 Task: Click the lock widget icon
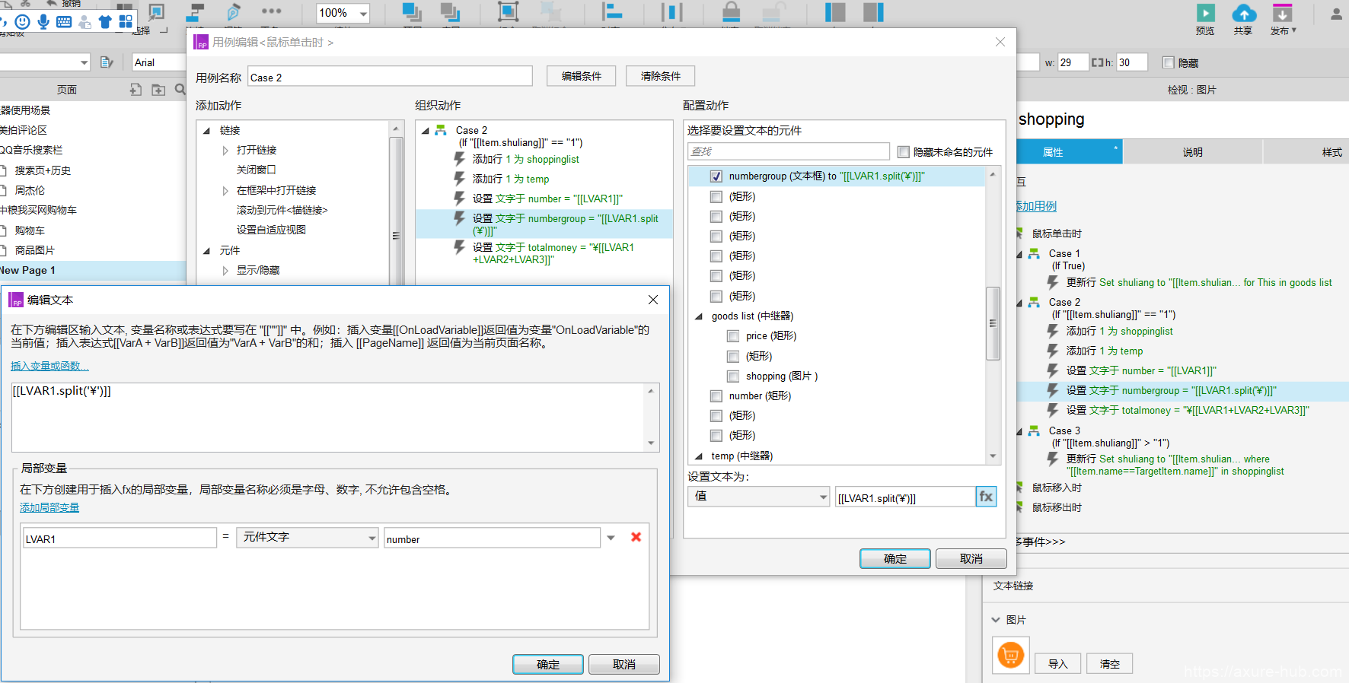(x=731, y=11)
